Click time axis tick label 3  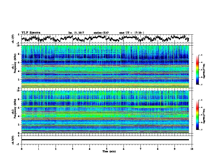click(x=73, y=149)
